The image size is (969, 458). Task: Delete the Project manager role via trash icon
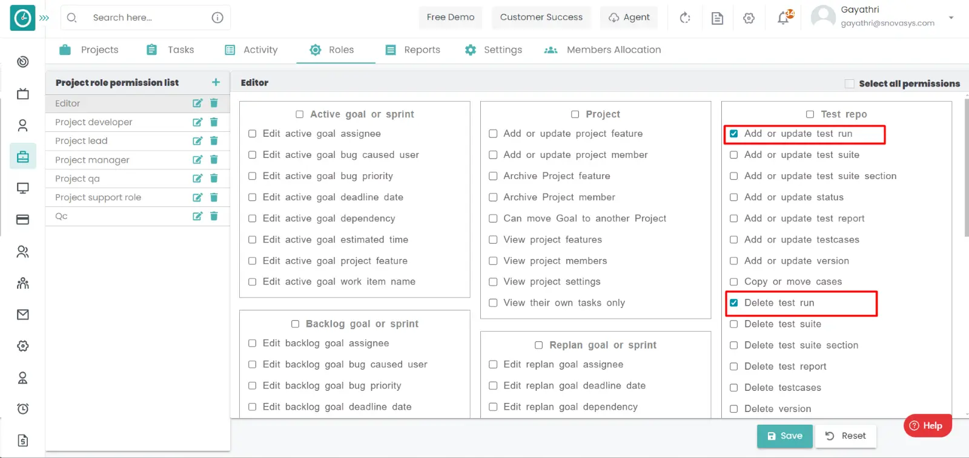(x=214, y=160)
